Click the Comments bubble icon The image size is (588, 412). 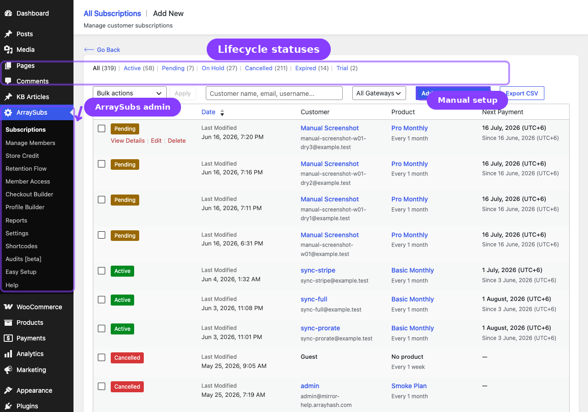[8, 81]
